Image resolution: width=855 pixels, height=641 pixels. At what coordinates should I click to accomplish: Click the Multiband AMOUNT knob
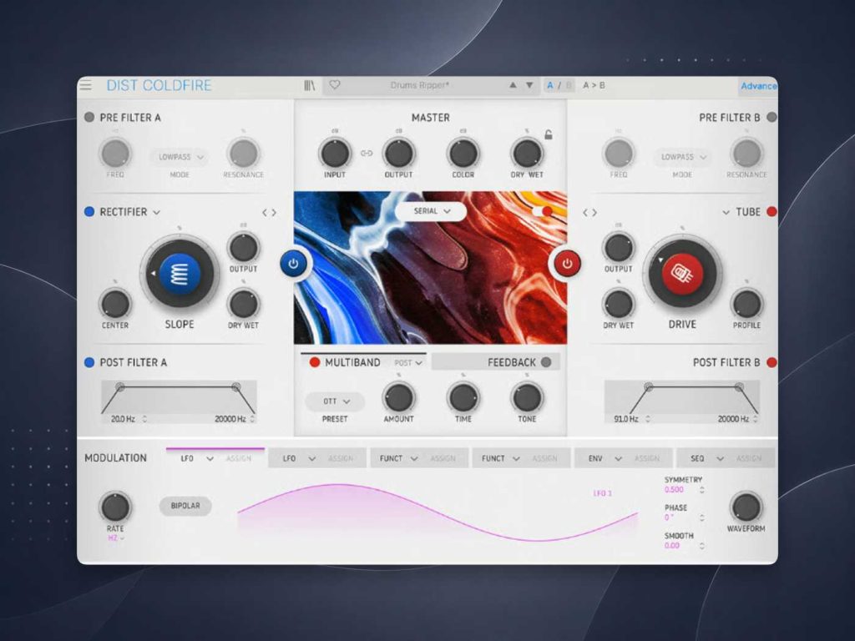coord(398,397)
